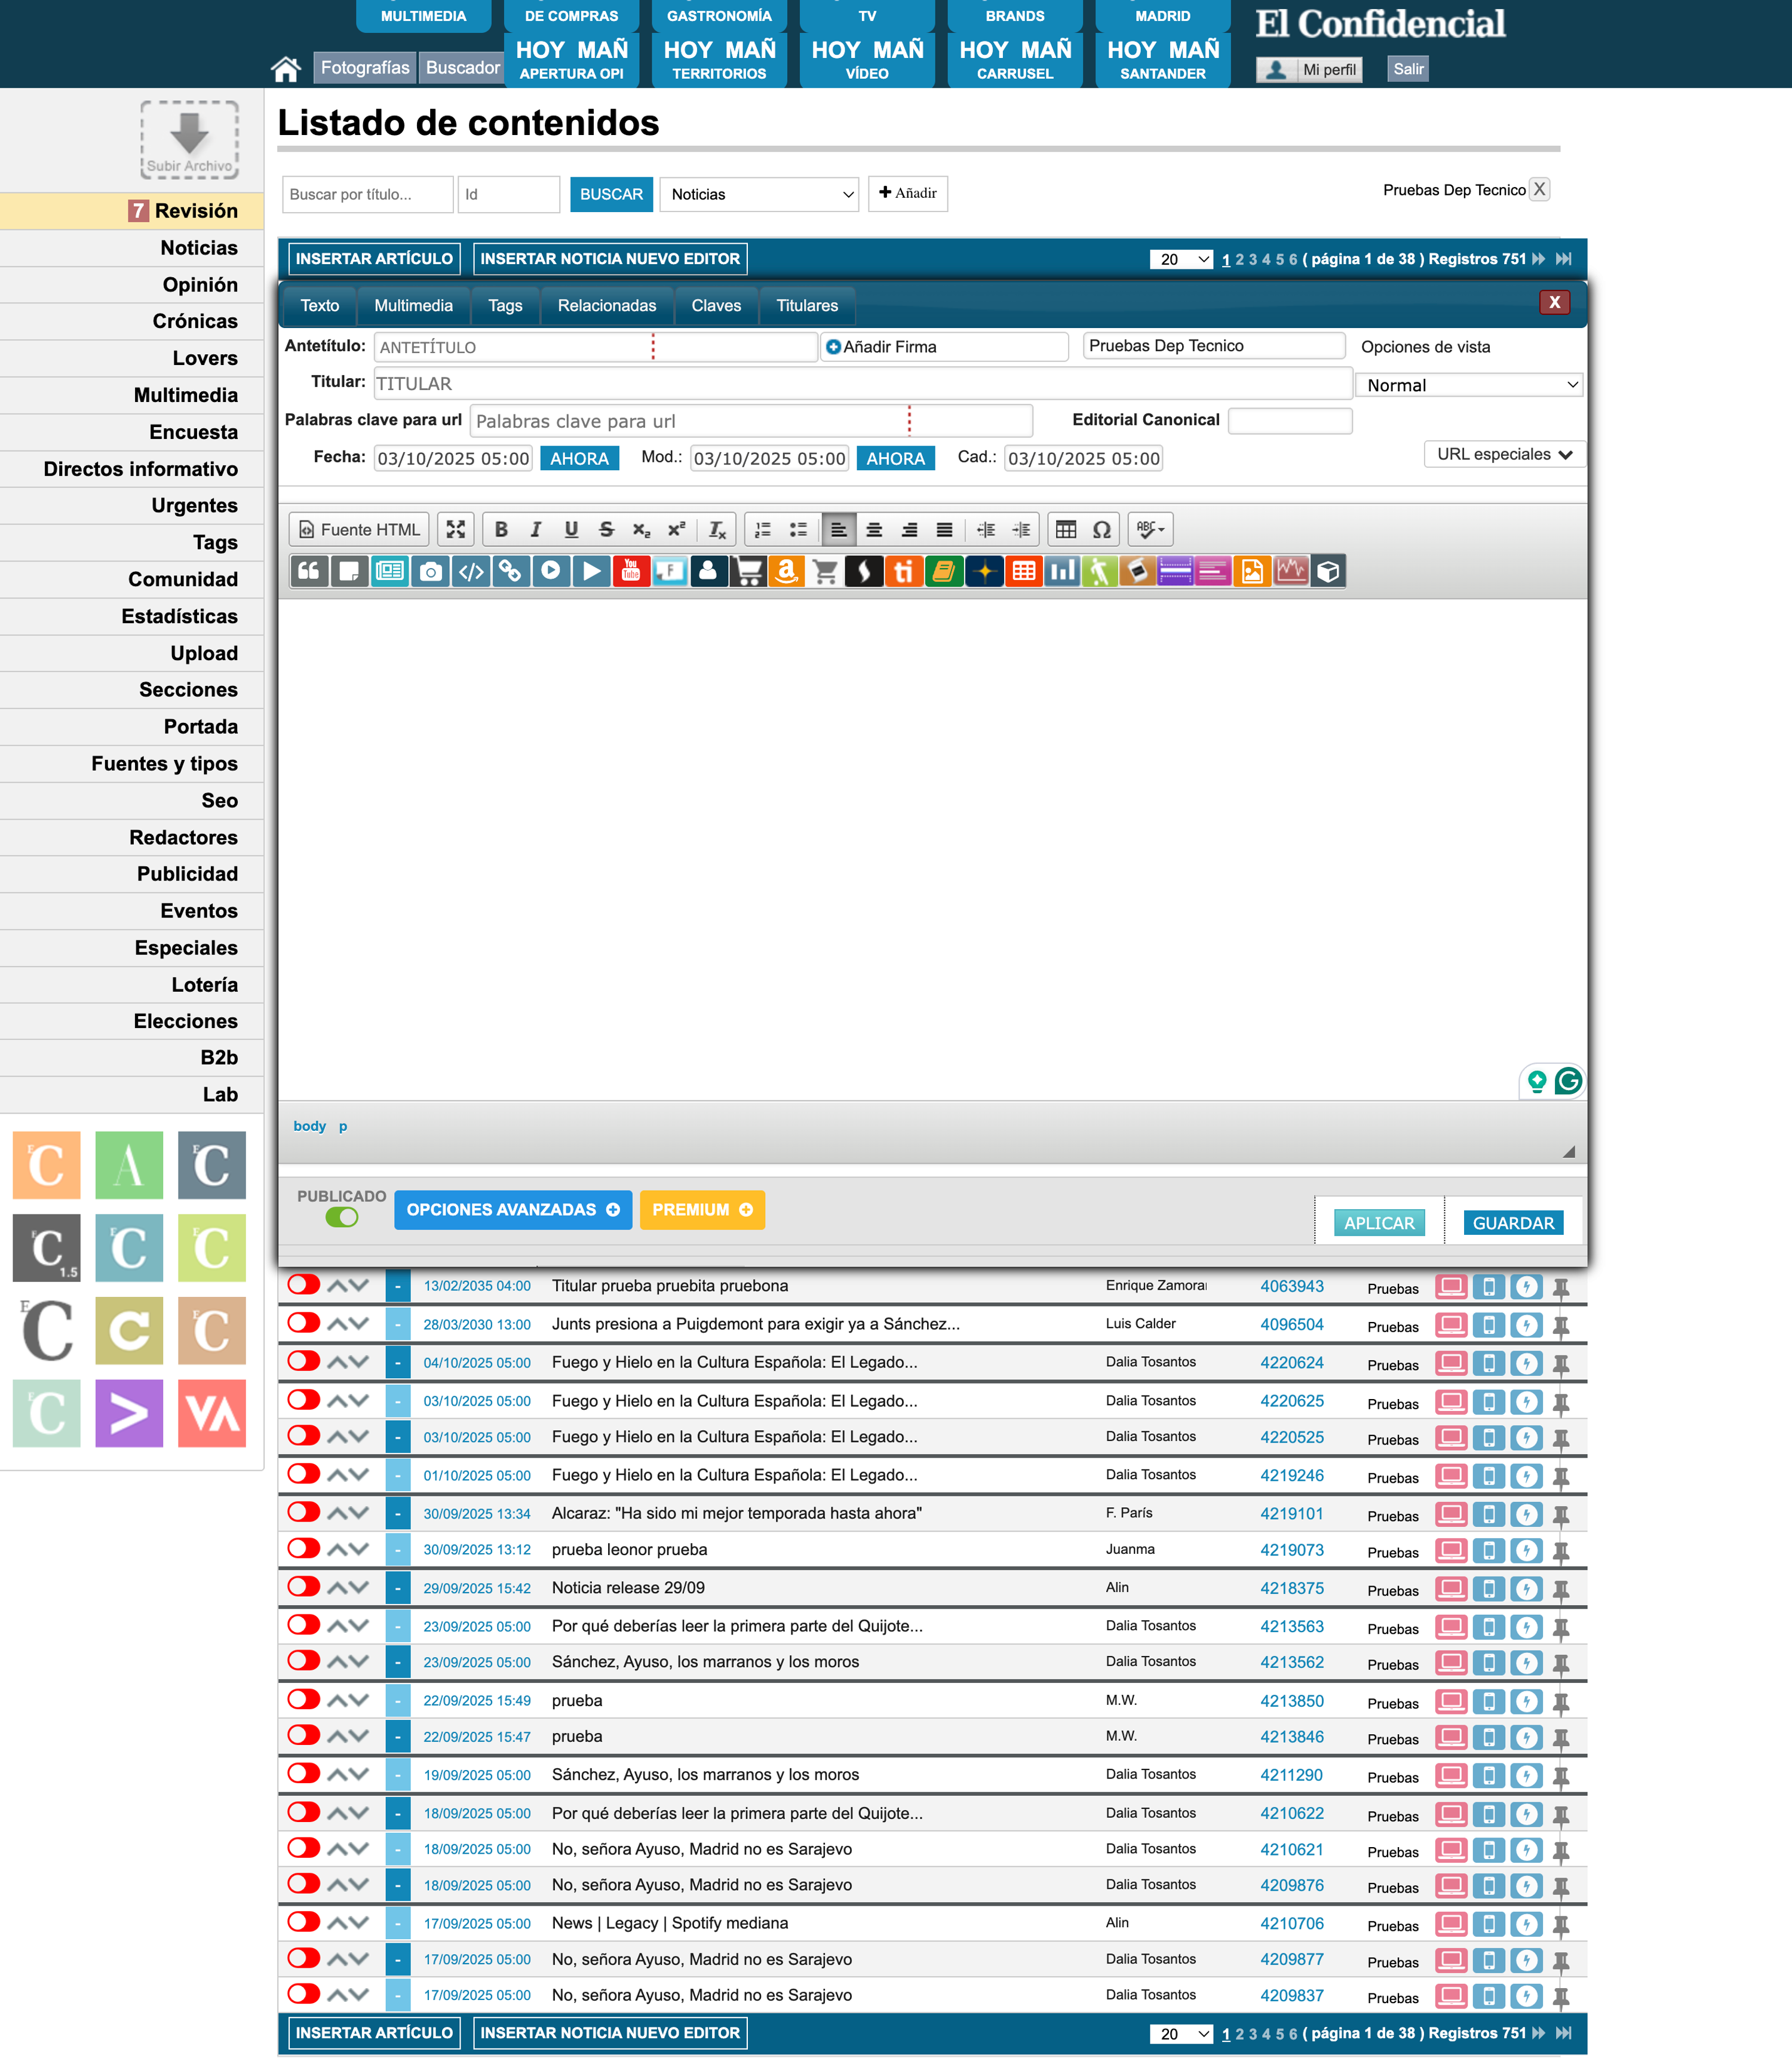Toggle bold formatting in editor
This screenshot has height=2058, width=1792.
(x=501, y=530)
